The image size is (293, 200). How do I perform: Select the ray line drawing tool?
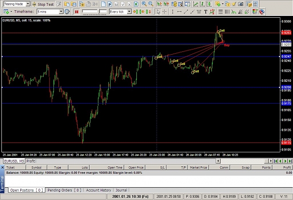192,12
